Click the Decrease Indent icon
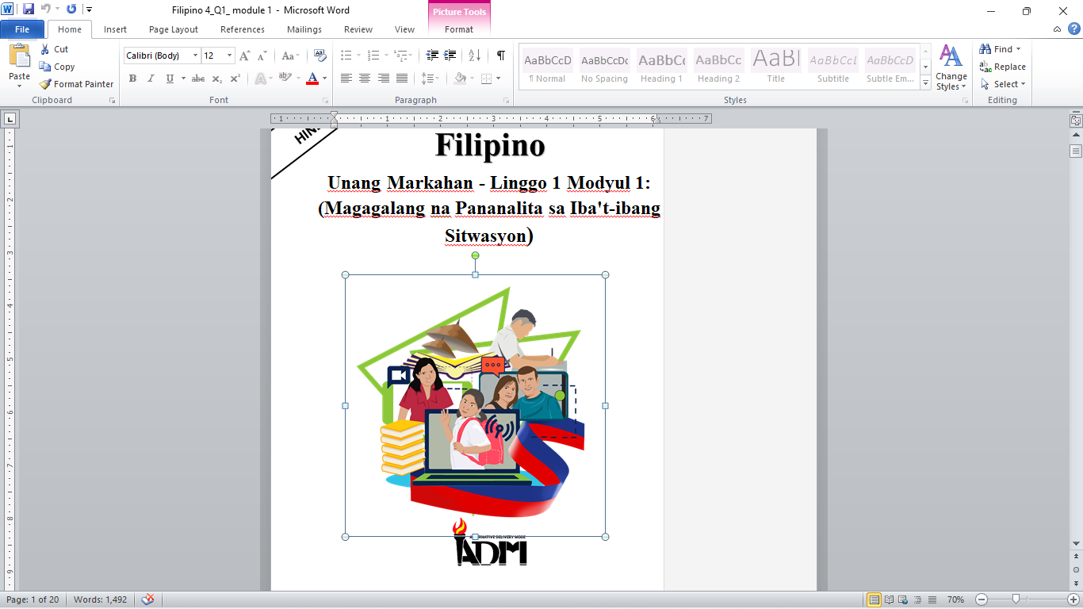Image resolution: width=1083 pixels, height=609 pixels. [432, 56]
